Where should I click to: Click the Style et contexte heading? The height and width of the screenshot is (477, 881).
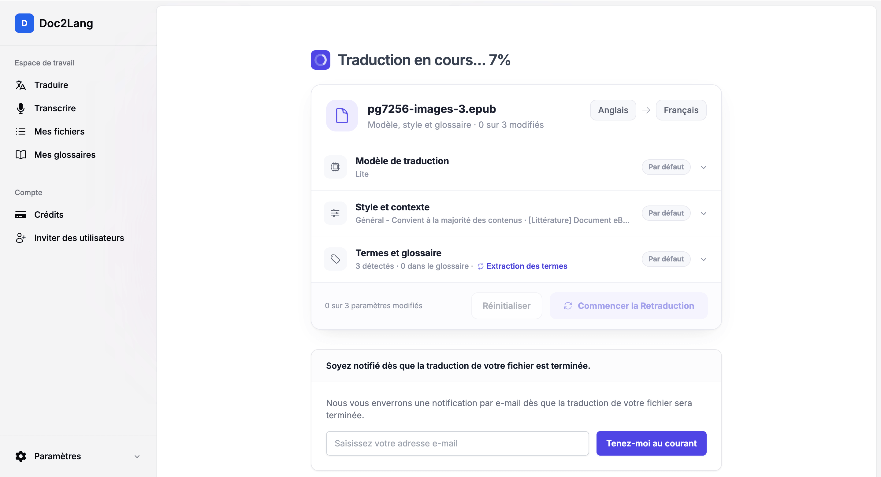tap(392, 207)
